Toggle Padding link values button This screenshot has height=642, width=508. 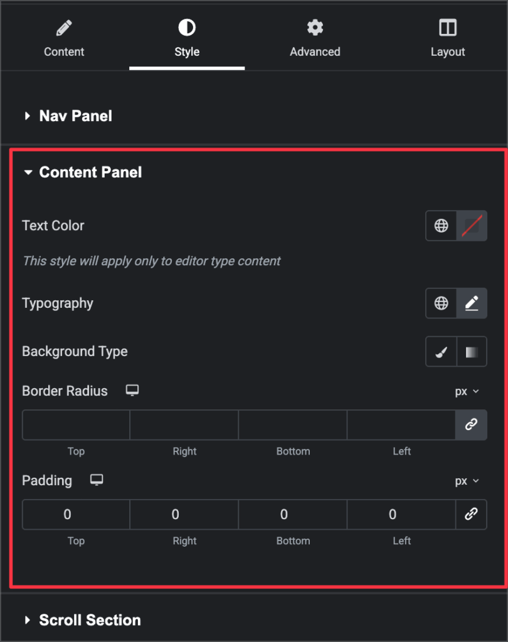tap(471, 515)
